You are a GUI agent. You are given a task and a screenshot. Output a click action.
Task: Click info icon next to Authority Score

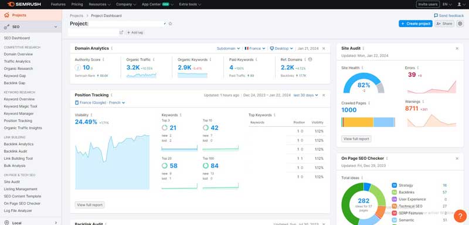[104, 59]
